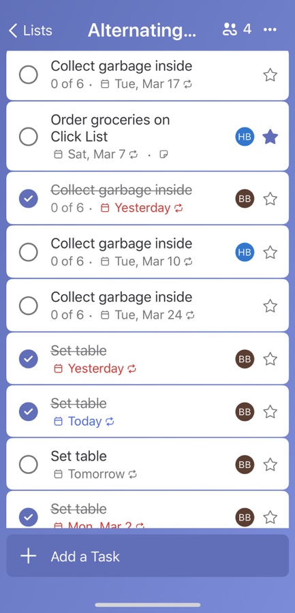The height and width of the screenshot is (613, 295).
Task: Check off the Set table Tomorrow task
Action: [29, 465]
